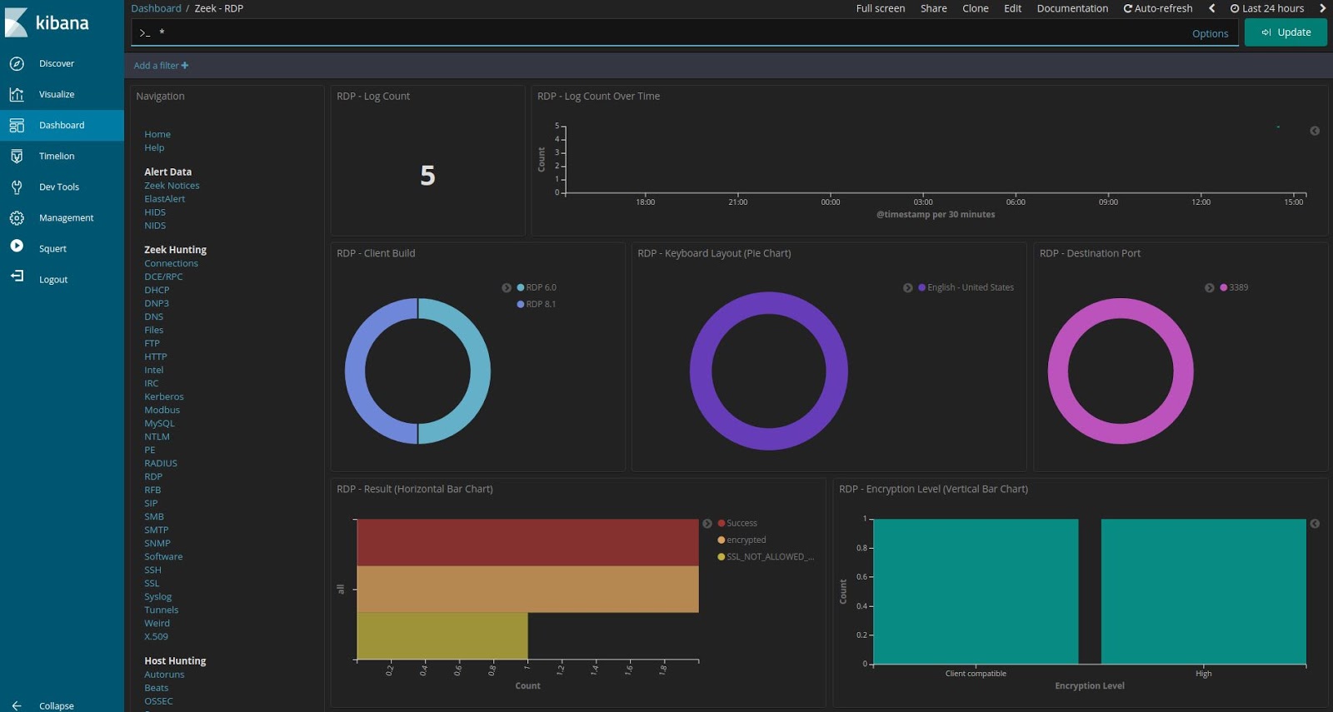
Task: Open query bar Options
Action: (1210, 33)
